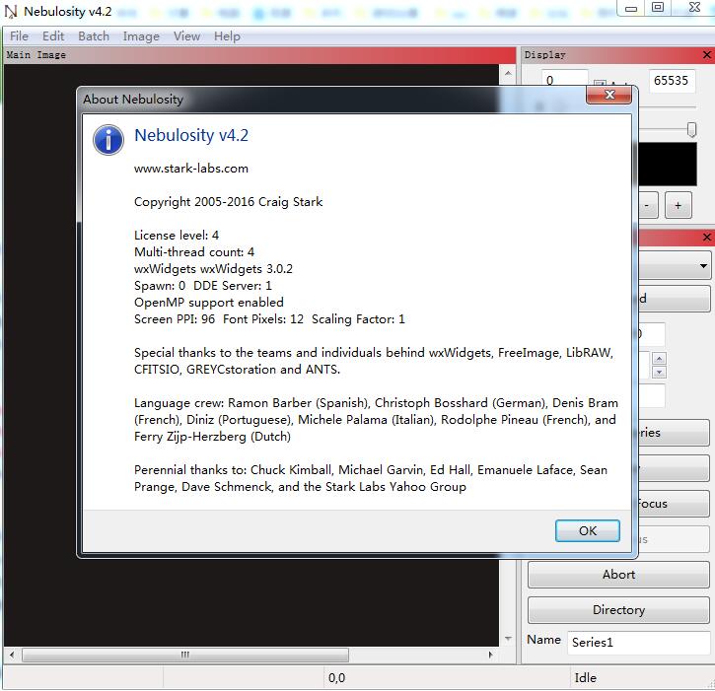715x691 pixels.
Task: Click the blue information icon
Action: [108, 140]
